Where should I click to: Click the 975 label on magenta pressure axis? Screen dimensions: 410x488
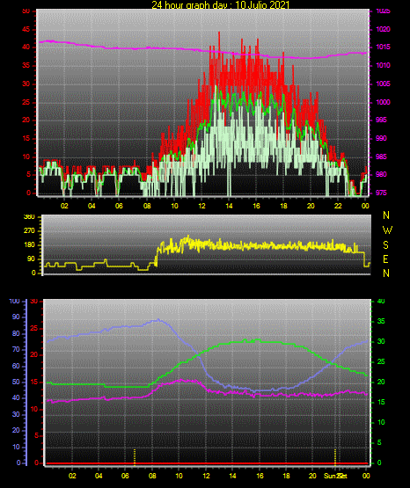(381, 193)
